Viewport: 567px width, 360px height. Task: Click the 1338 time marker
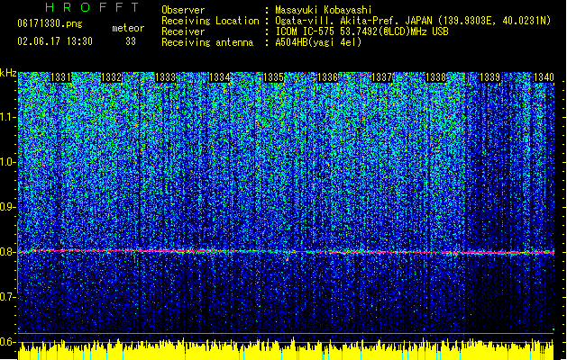click(436, 77)
